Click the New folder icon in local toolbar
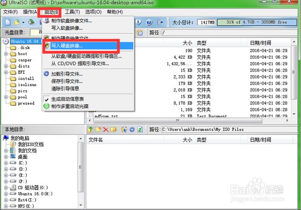The height and width of the screenshot is (210, 301). click(x=98, y=129)
